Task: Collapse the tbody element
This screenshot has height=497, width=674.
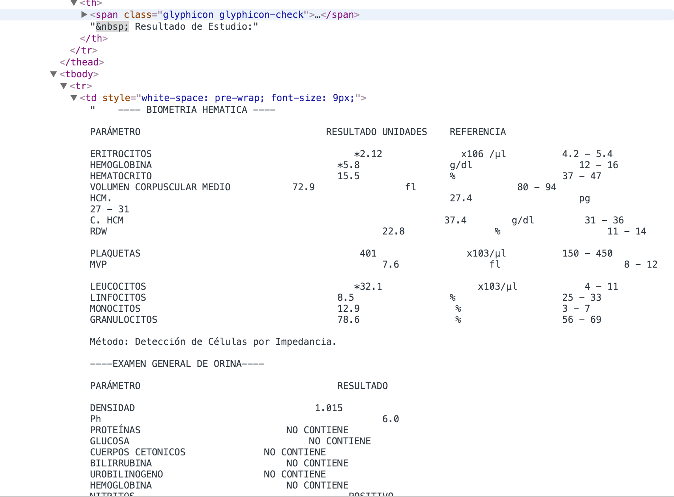Action: [53, 74]
